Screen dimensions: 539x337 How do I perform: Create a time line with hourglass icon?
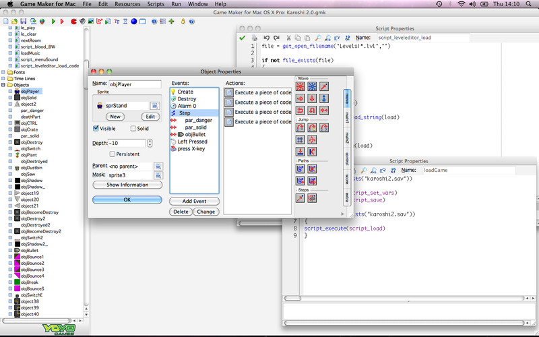pyautogui.click(x=125, y=22)
